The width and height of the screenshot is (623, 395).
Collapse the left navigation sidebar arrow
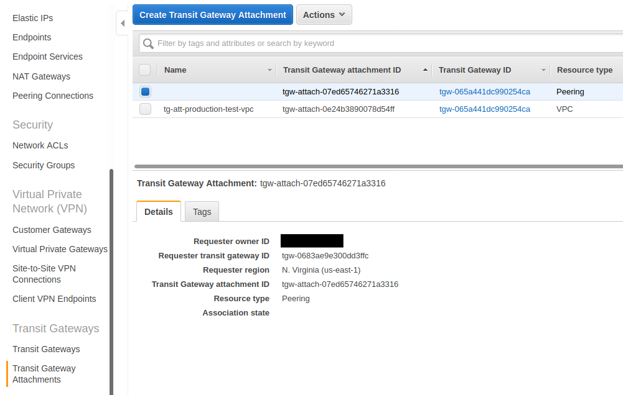tap(123, 24)
